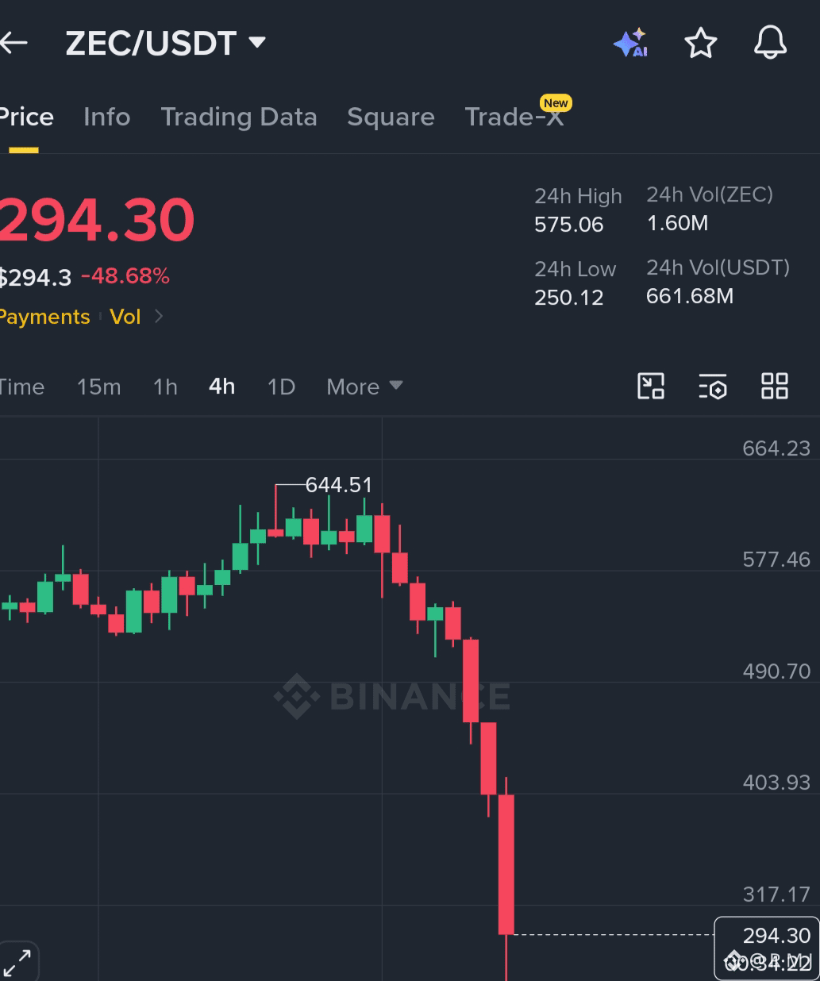Open price alert bell icon
Screen dimensions: 820x981
point(770,42)
